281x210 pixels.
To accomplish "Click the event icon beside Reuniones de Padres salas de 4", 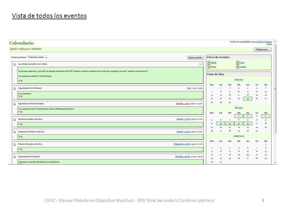I will [15, 132].
